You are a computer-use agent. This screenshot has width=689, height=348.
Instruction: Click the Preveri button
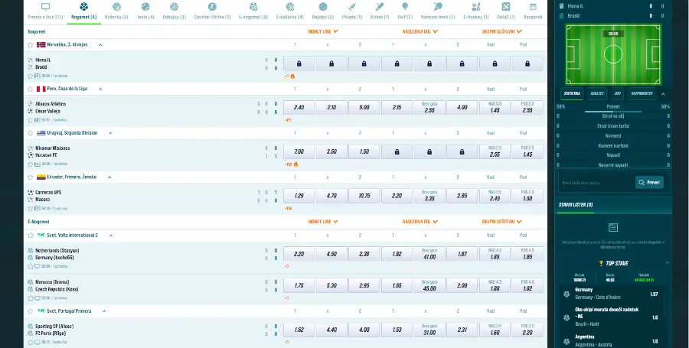(x=649, y=183)
